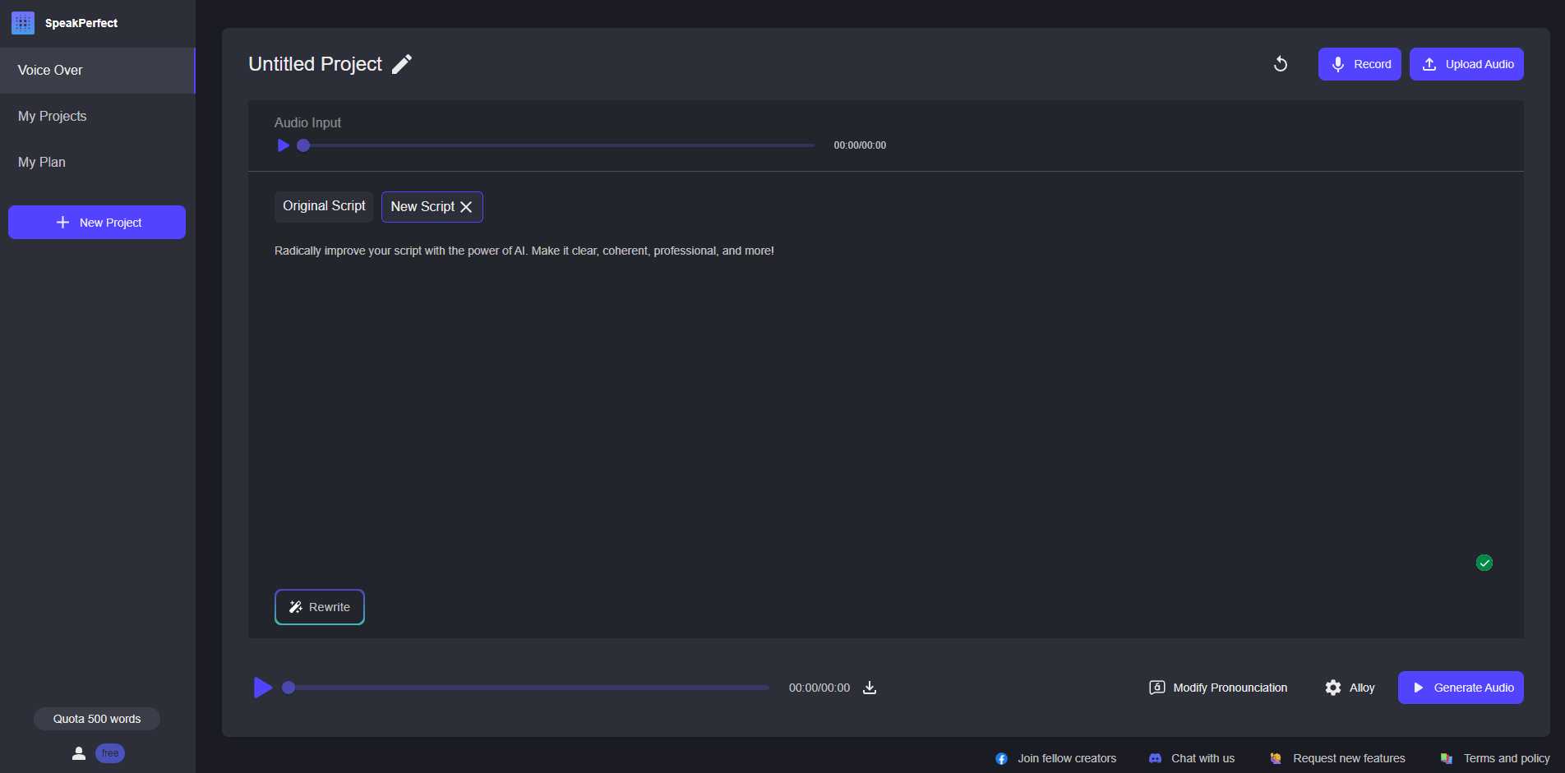
Task: Click the Rewrite button
Action: point(319,607)
